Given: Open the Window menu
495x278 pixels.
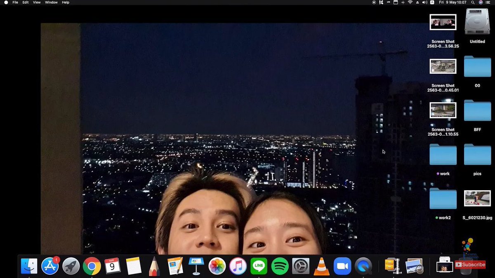Looking at the screenshot, I should click(51, 2).
